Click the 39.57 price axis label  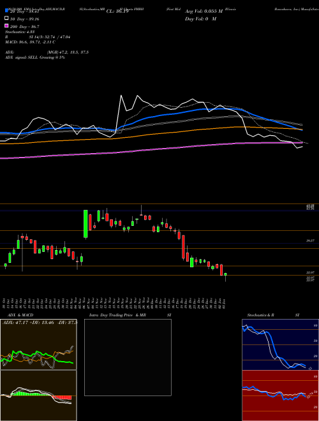click(310, 241)
